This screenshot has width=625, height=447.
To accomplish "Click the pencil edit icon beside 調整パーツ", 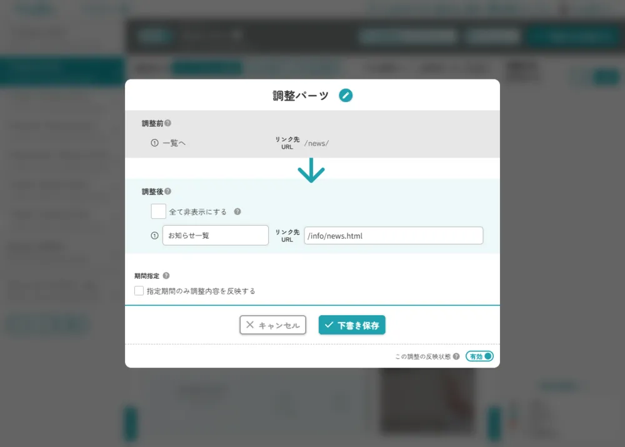I will pos(346,95).
